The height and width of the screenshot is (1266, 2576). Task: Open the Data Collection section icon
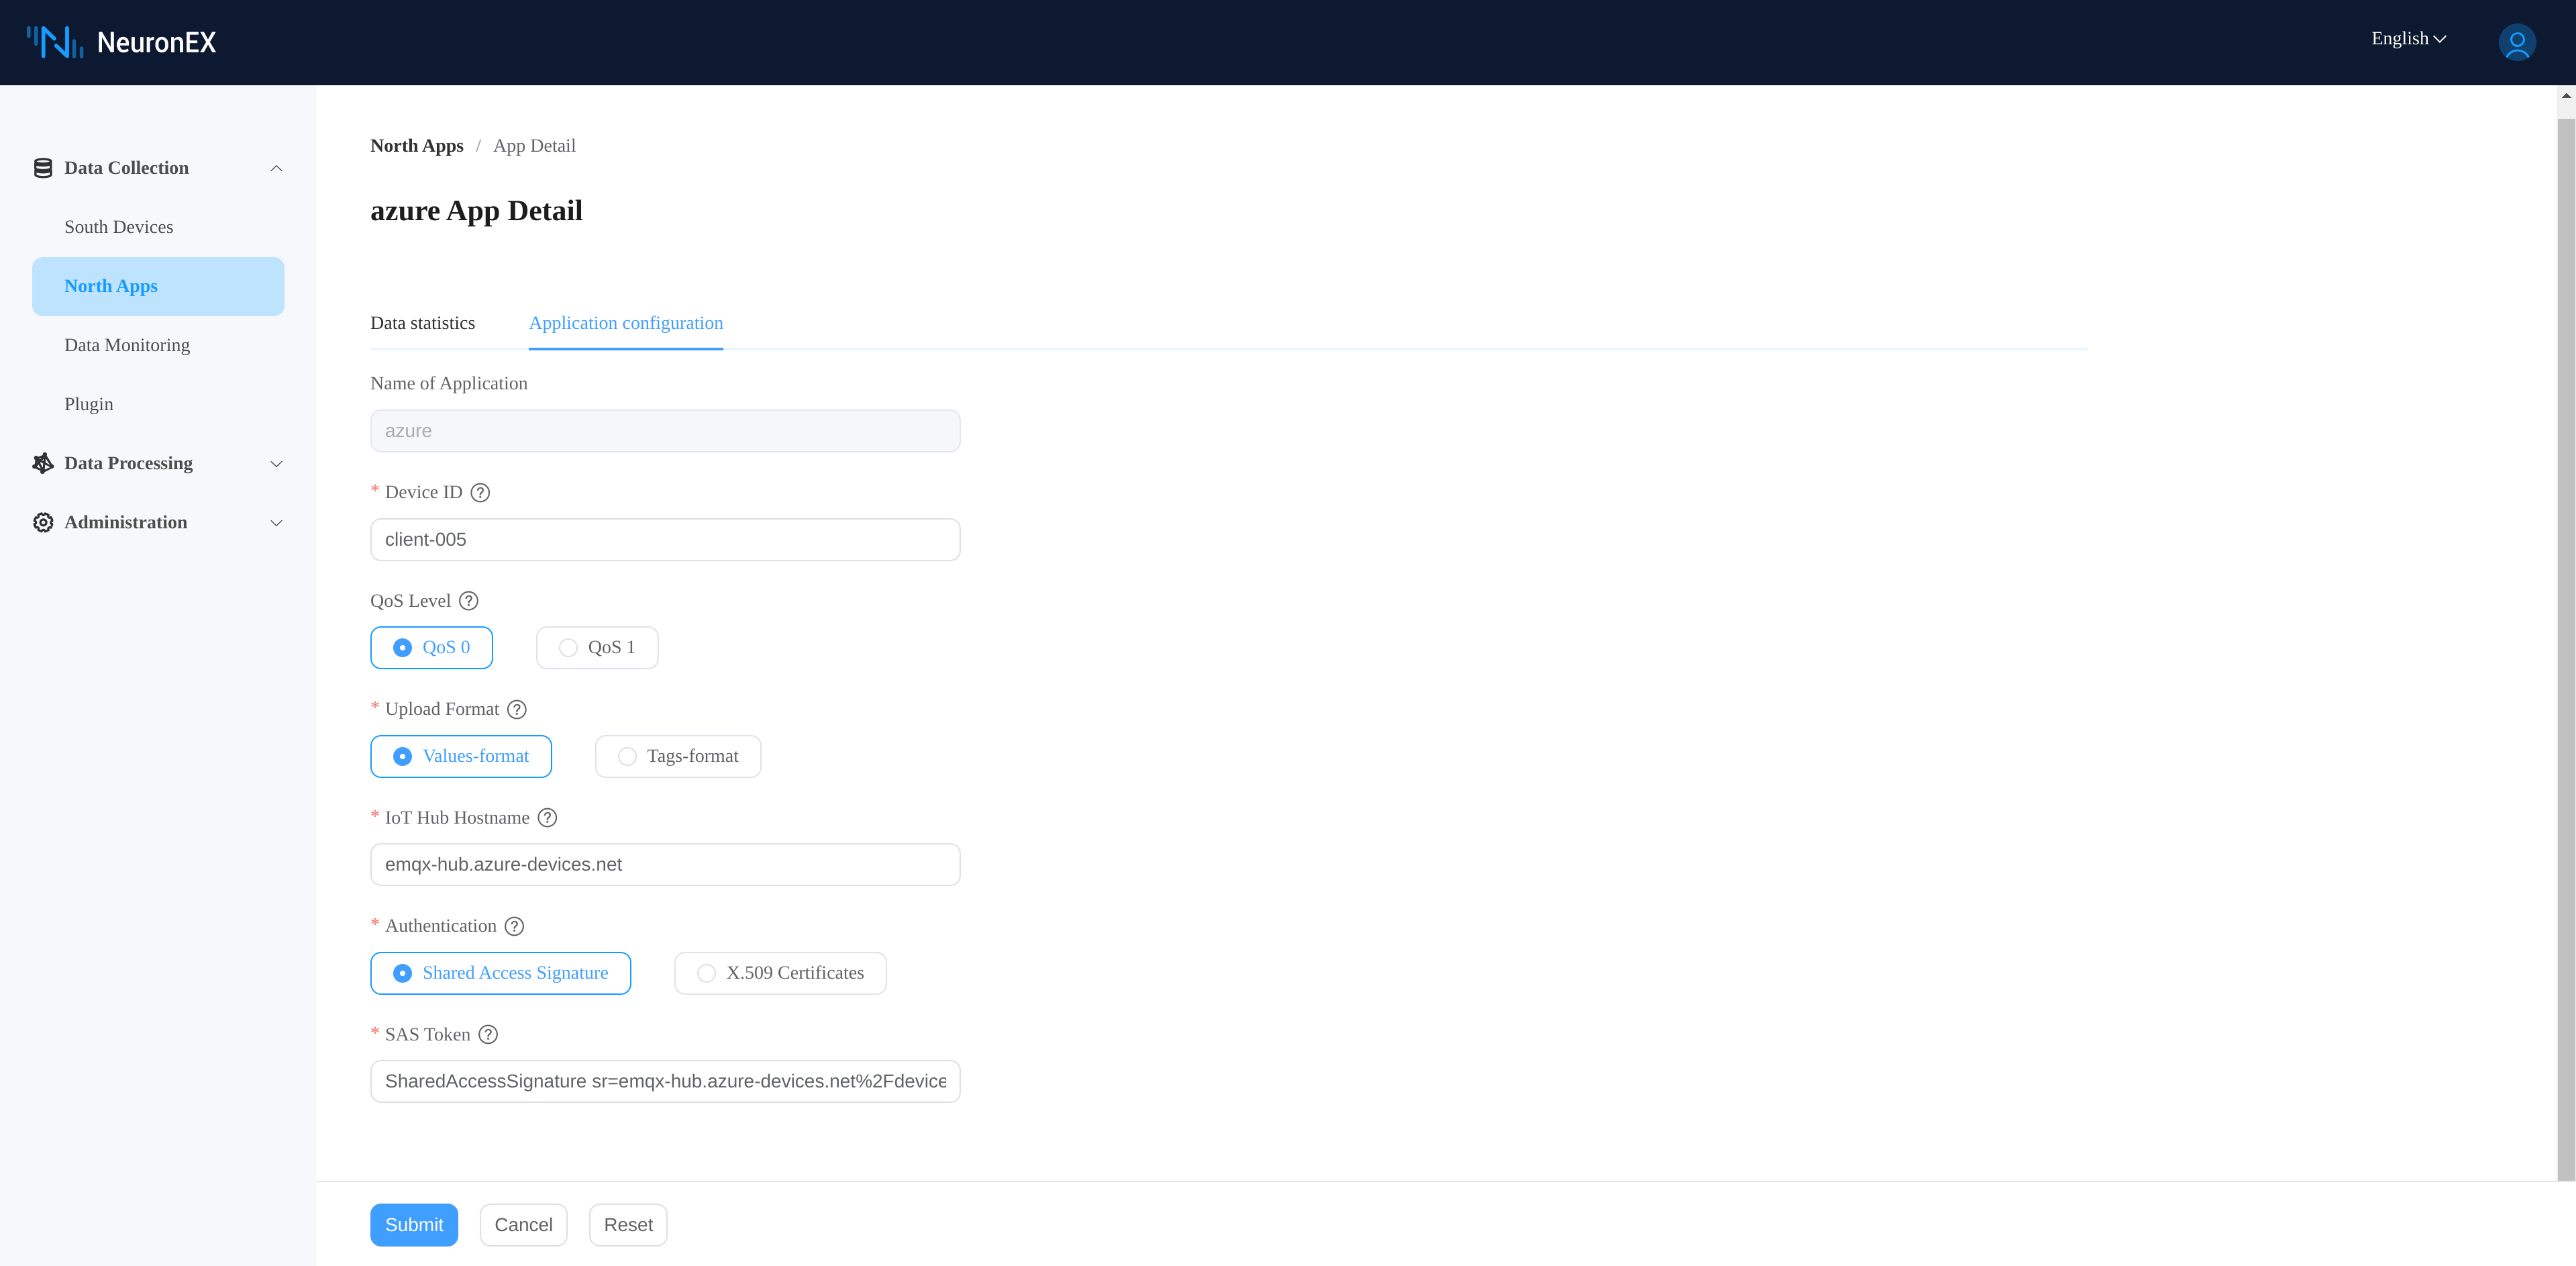(42, 167)
